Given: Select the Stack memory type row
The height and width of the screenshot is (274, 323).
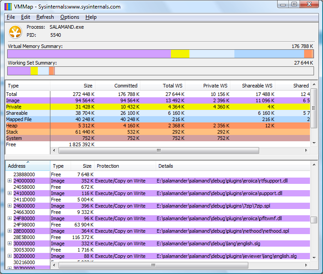Looking at the screenshot, I should coord(158,132).
